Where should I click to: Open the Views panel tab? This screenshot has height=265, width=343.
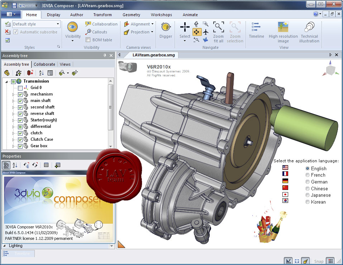(65, 64)
